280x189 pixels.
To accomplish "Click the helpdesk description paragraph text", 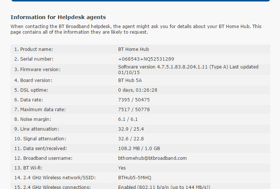I will point(136,29).
